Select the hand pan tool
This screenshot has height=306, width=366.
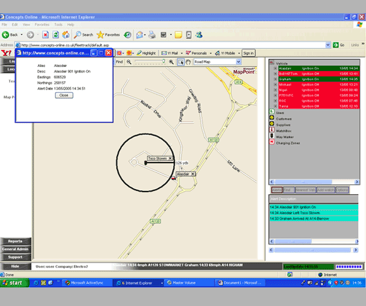click(189, 62)
